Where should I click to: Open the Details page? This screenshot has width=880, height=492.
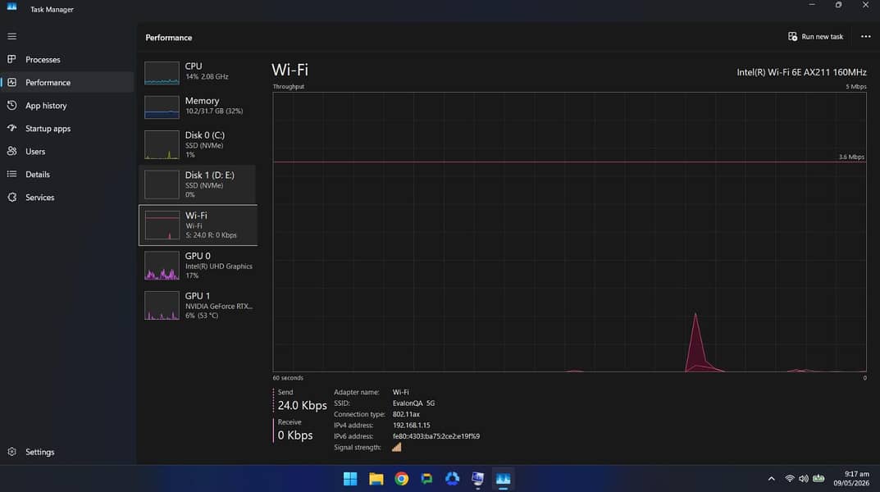coord(67,174)
